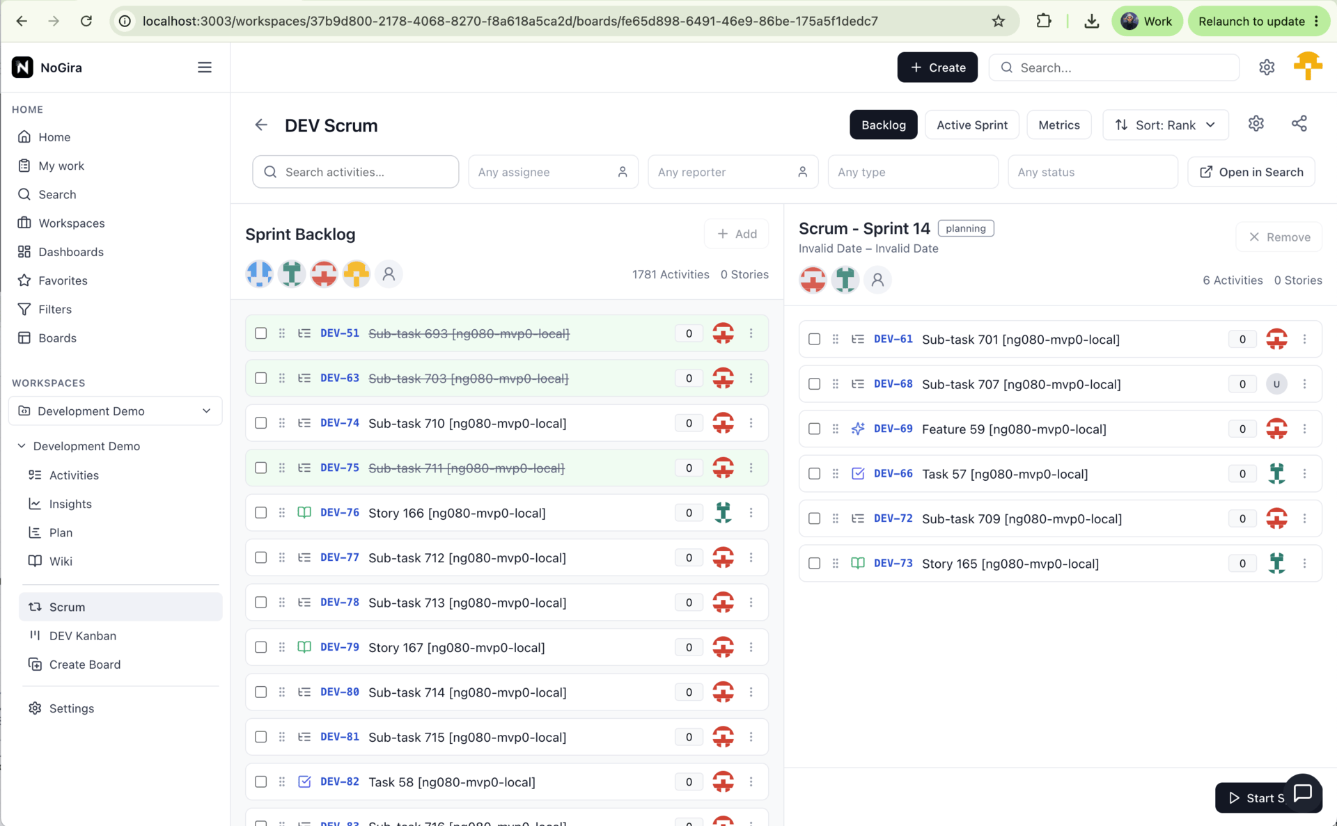Reload the page in browser

click(86, 21)
